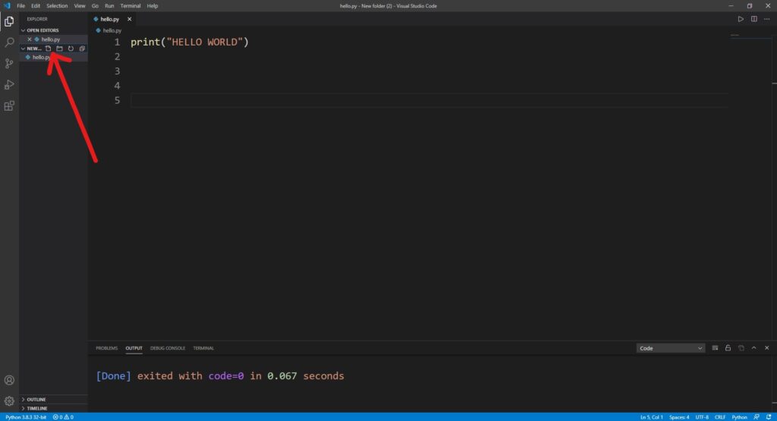
Task: Change Python language mode in status bar
Action: click(739, 417)
